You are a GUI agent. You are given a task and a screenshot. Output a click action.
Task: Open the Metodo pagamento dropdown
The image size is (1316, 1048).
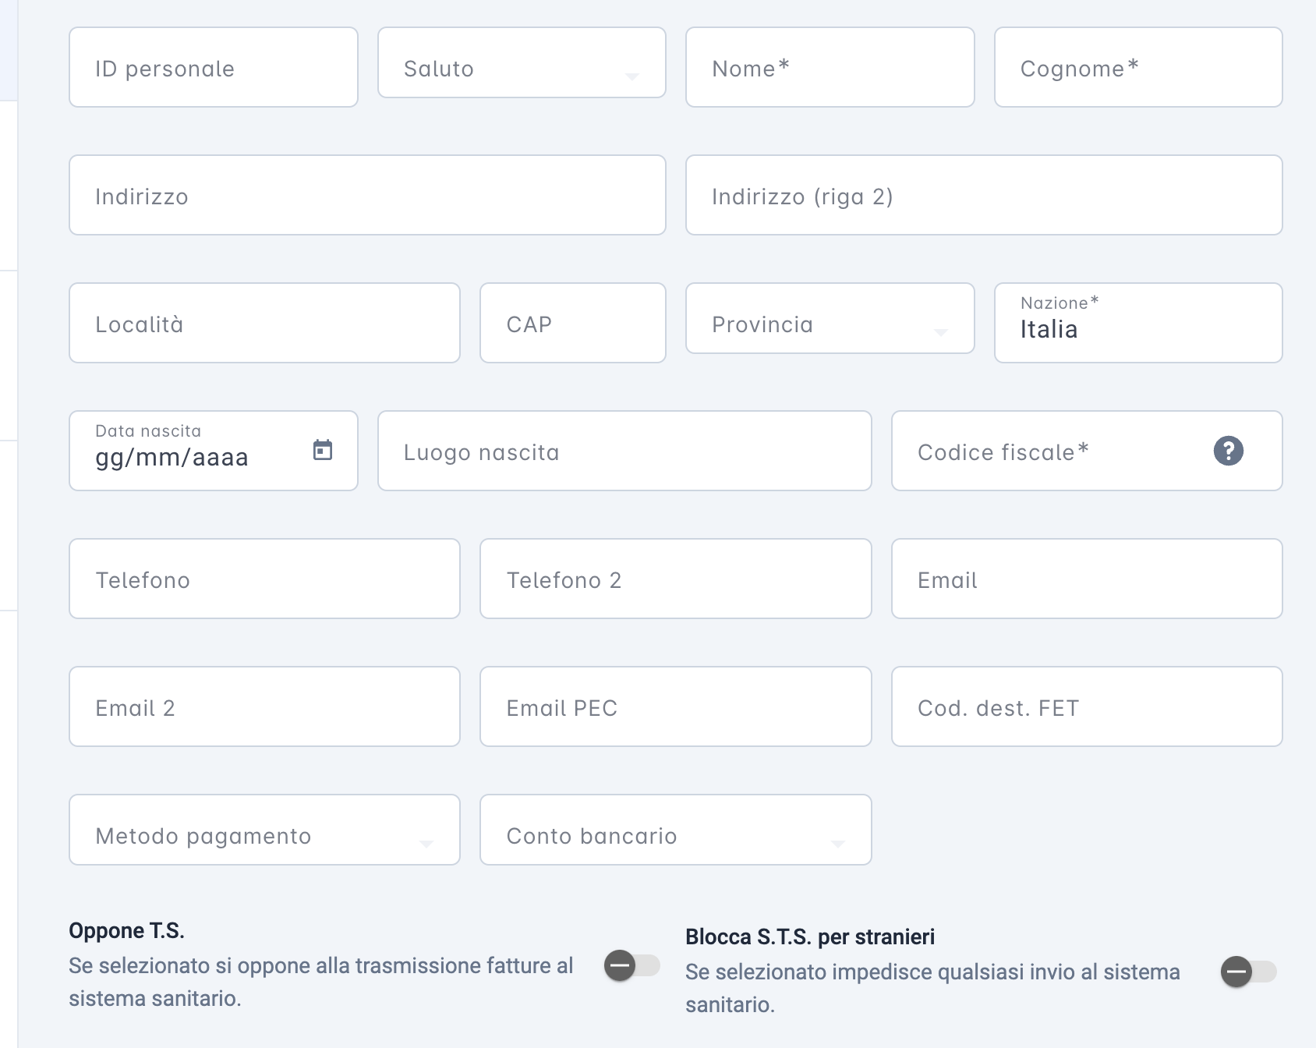264,830
